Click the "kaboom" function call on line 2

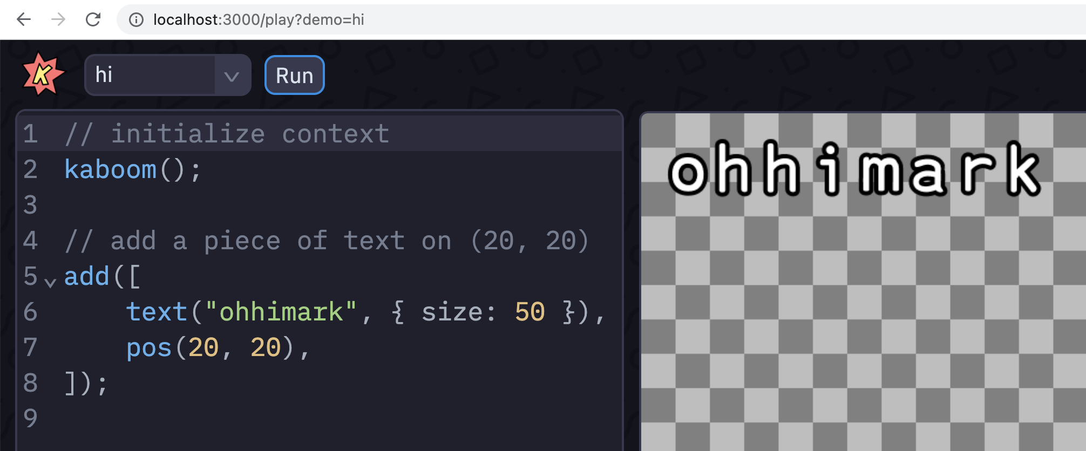[x=111, y=169]
